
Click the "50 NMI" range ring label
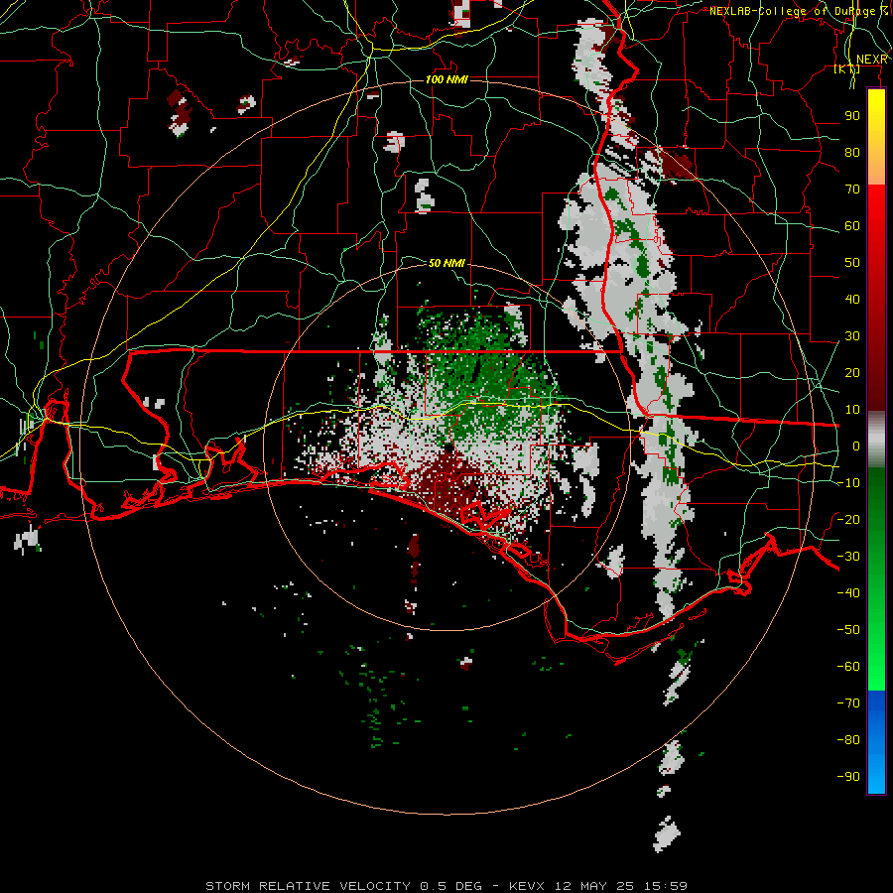(x=446, y=263)
